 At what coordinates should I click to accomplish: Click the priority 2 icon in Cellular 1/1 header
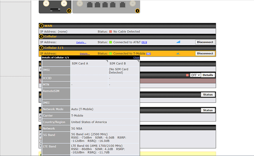(42, 48)
